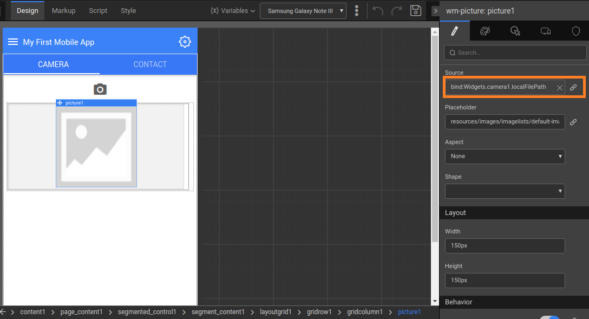Select gridcolumn1 in the breadcrumb
The width and height of the screenshot is (589, 319).
[x=365, y=312]
